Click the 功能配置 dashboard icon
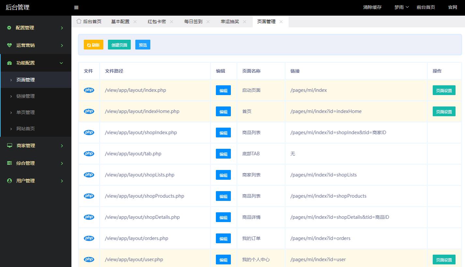Viewport: 465px width, 267px height. [9, 63]
